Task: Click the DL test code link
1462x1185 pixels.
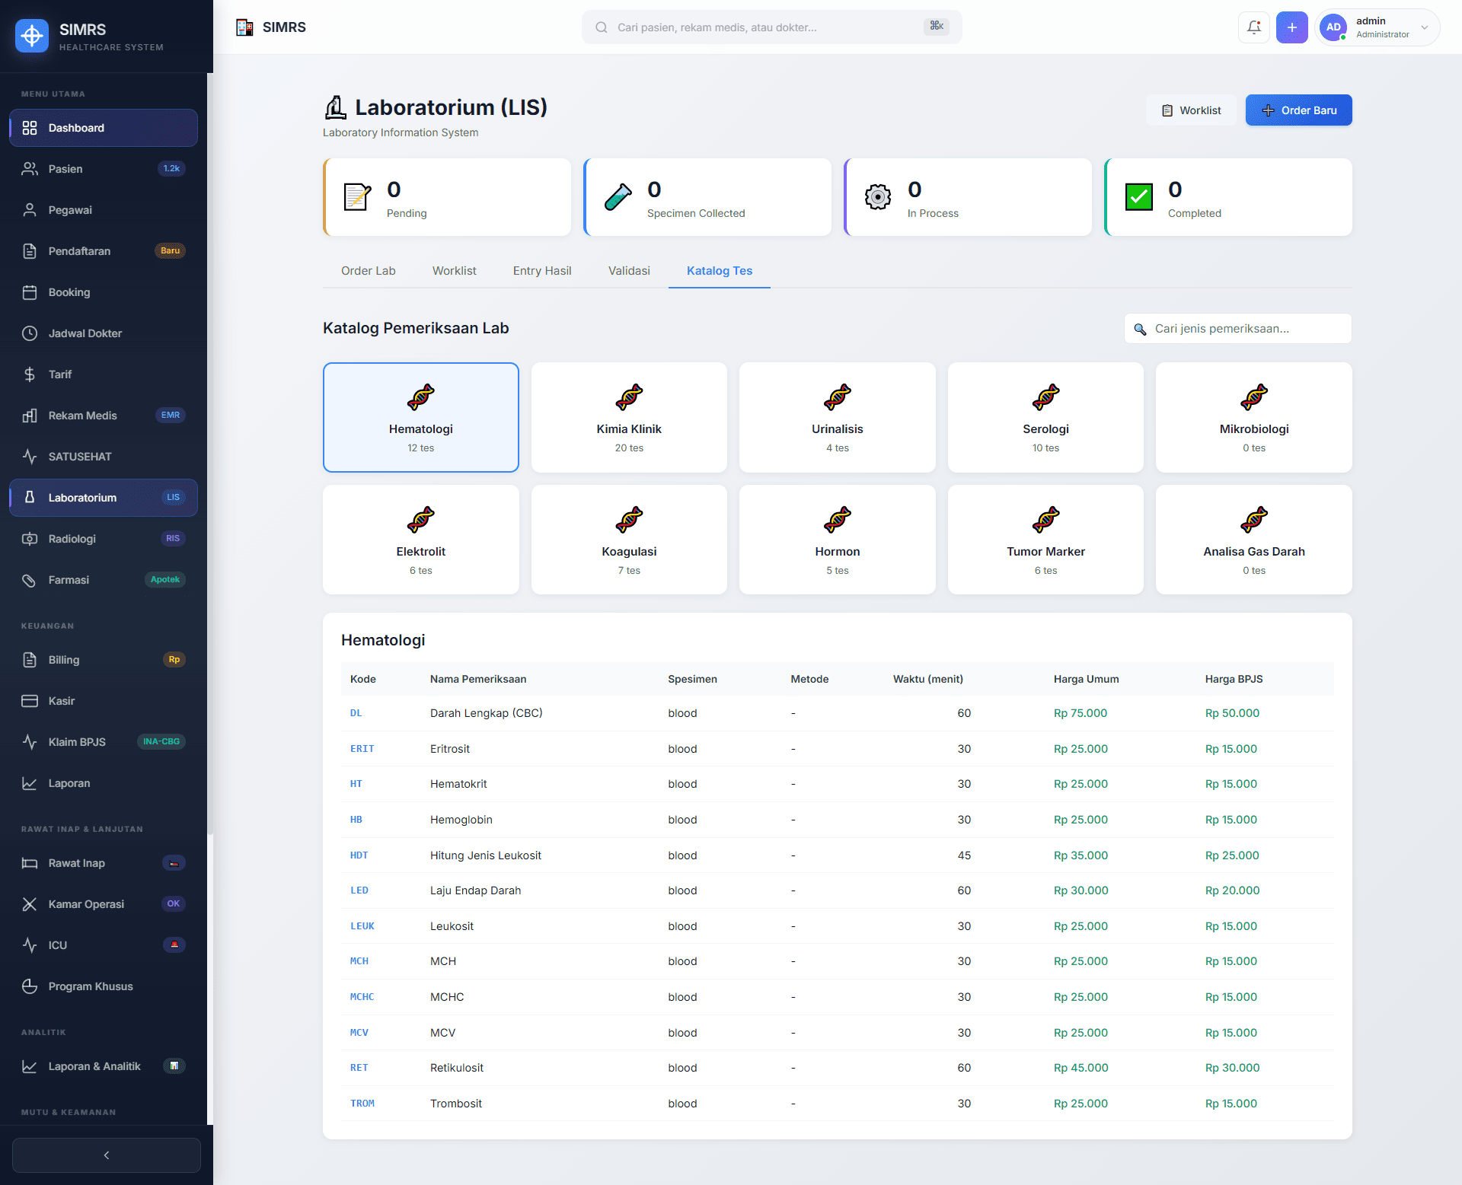Action: coord(356,713)
